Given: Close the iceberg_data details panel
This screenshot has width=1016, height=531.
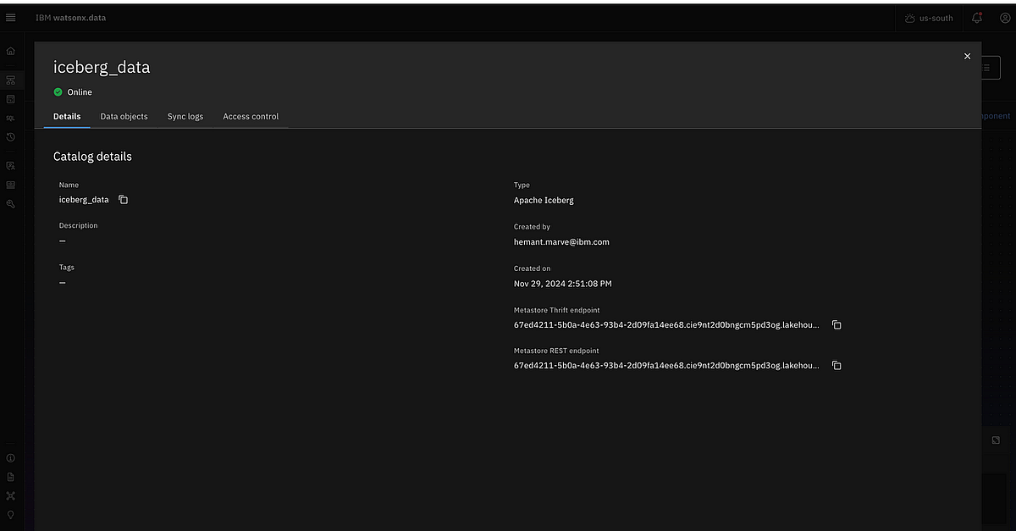Looking at the screenshot, I should [x=967, y=56].
